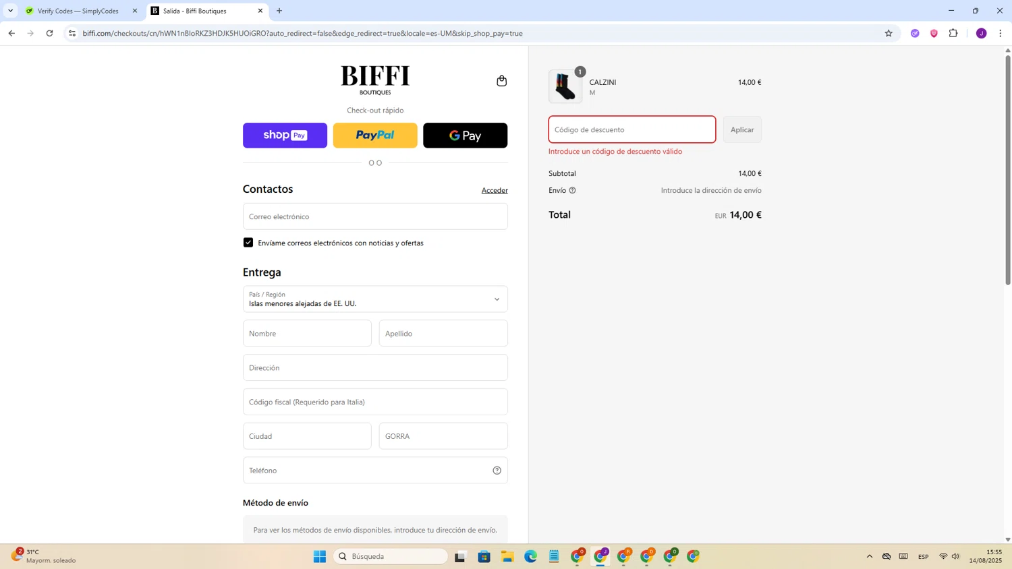Focus the Correo electrónico field
The width and height of the screenshot is (1012, 569).
click(375, 216)
